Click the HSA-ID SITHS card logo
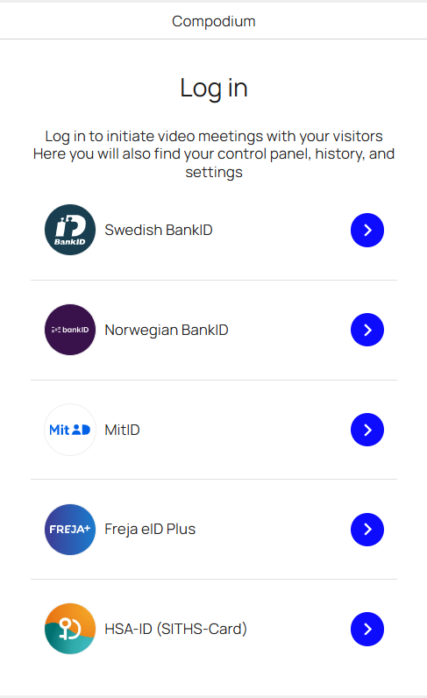Screen dimensions: 427x698 (70, 629)
